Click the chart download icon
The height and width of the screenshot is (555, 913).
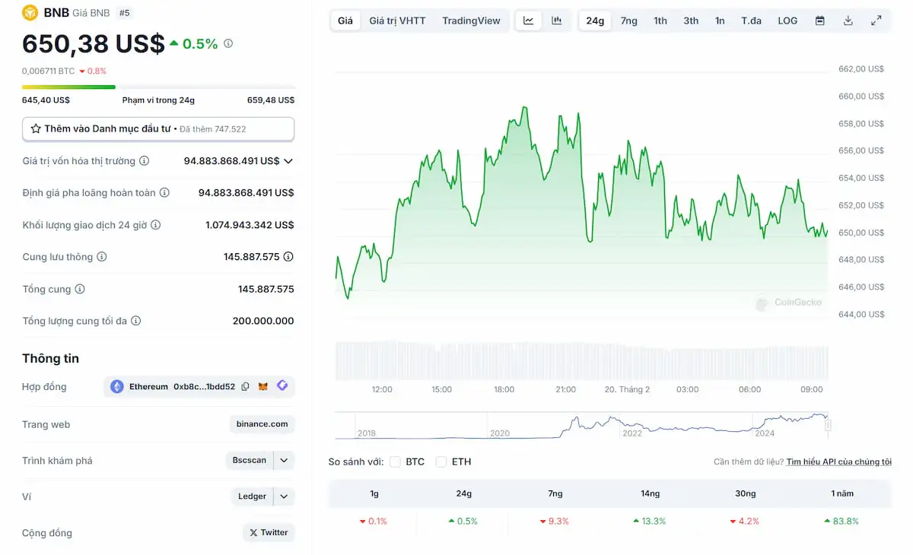[x=848, y=21]
